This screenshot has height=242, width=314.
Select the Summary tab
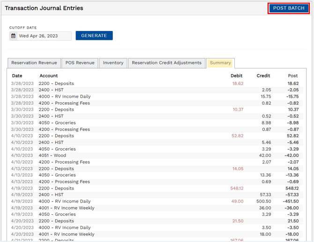220,63
